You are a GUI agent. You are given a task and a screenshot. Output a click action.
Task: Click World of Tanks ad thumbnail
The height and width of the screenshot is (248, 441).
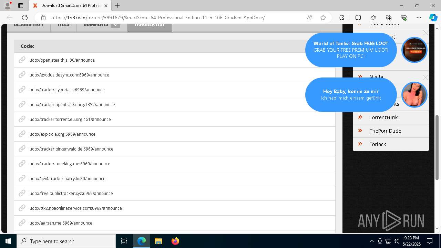[x=414, y=50]
